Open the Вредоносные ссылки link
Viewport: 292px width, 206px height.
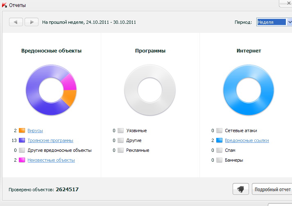(247, 140)
